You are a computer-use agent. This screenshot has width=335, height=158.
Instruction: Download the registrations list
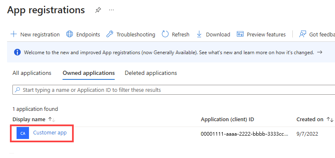point(218,35)
